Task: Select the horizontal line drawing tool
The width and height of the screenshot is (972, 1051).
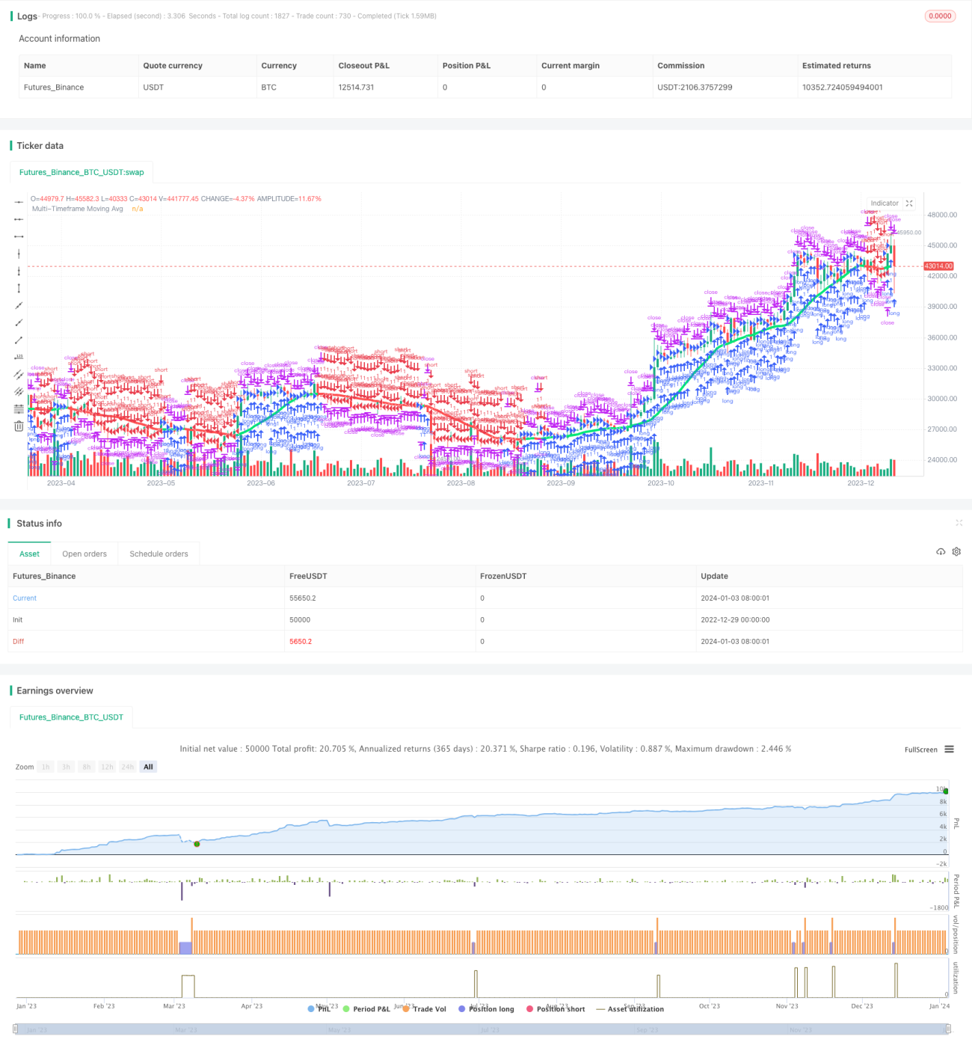Action: pos(19,202)
